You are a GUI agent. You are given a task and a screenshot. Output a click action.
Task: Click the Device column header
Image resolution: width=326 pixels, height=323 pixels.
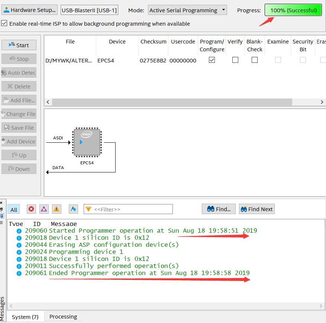click(117, 42)
